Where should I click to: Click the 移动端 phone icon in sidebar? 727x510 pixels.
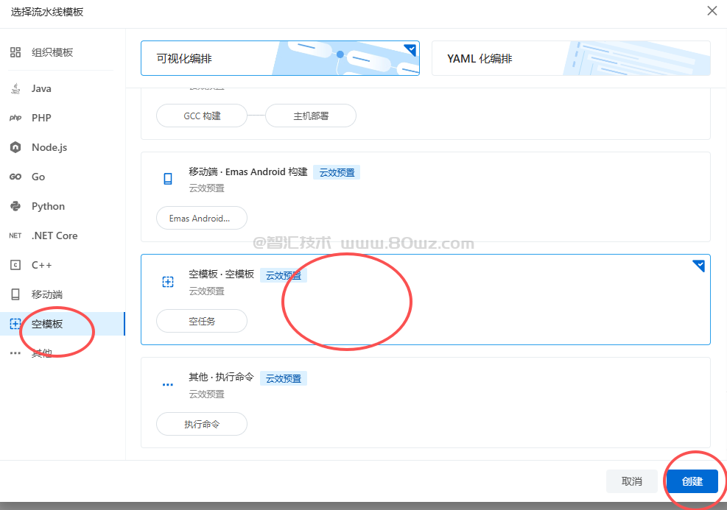pyautogui.click(x=15, y=294)
